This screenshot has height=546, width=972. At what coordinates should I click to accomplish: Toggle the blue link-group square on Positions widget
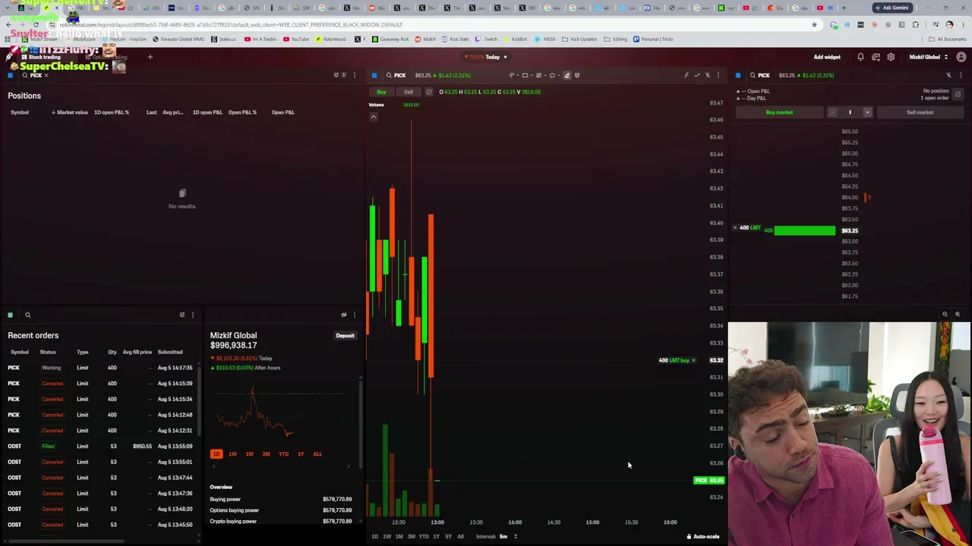click(x=11, y=75)
